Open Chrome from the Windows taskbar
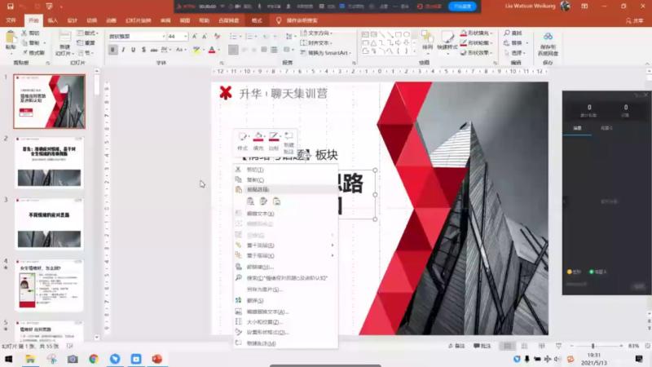Viewport: 652px width, 367px height. coord(94,359)
